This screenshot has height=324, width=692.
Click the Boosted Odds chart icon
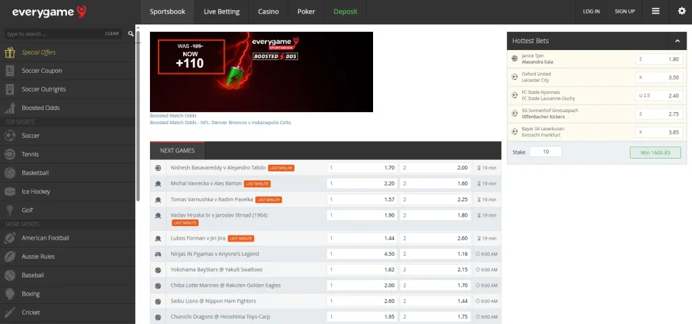click(9, 107)
